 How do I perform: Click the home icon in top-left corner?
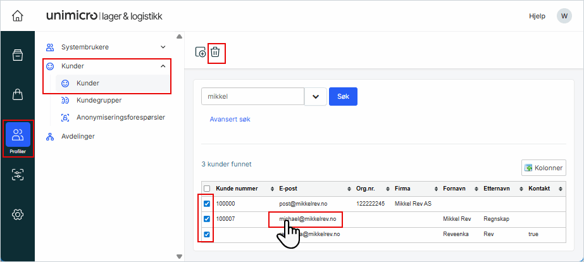click(x=18, y=16)
